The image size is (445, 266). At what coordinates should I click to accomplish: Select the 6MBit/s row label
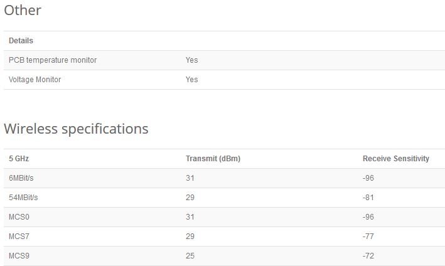pos(21,178)
